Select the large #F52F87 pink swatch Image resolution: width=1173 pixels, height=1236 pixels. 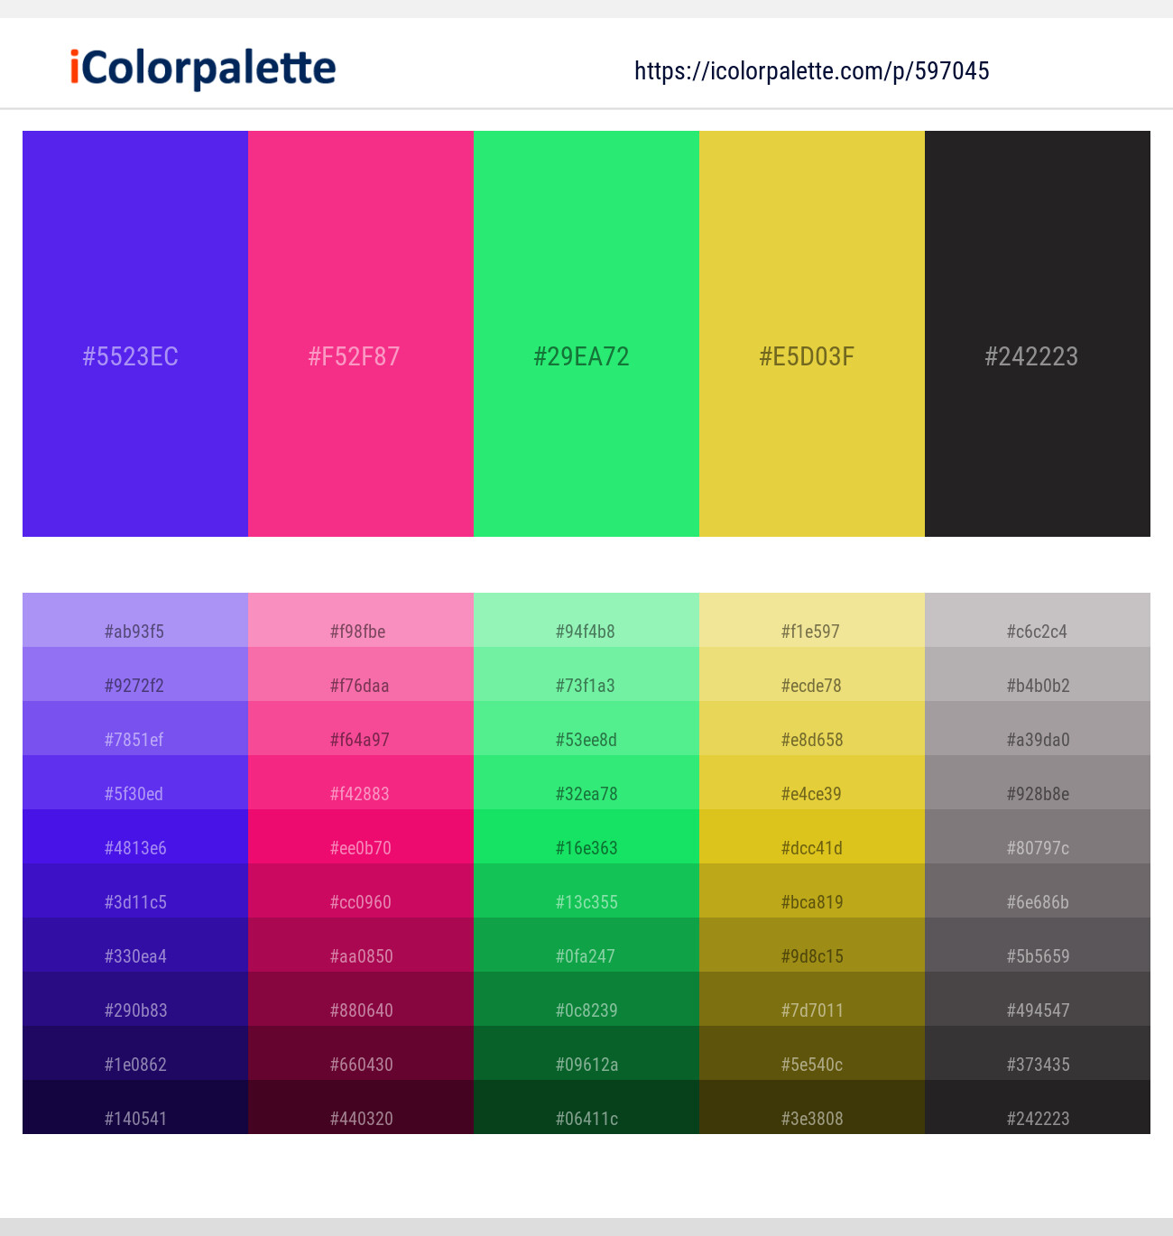361,334
